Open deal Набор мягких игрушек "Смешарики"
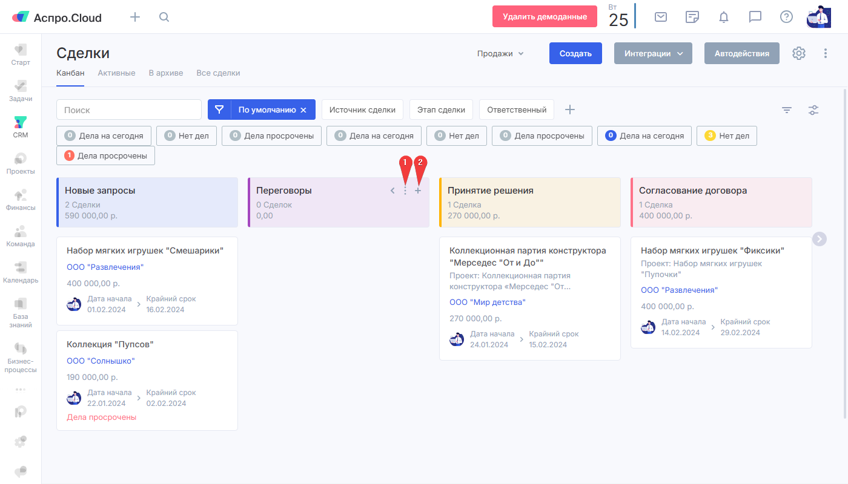The height and width of the screenshot is (484, 848). point(145,250)
